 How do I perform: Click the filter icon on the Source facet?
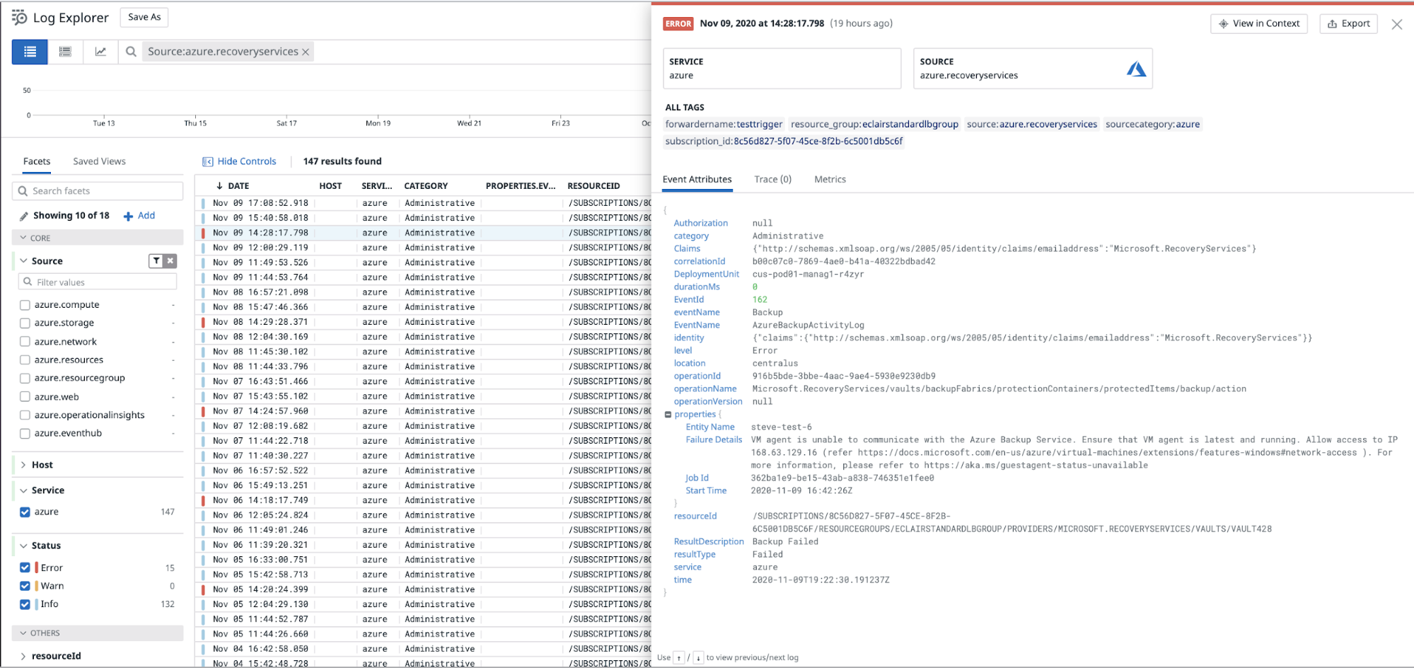pos(156,260)
